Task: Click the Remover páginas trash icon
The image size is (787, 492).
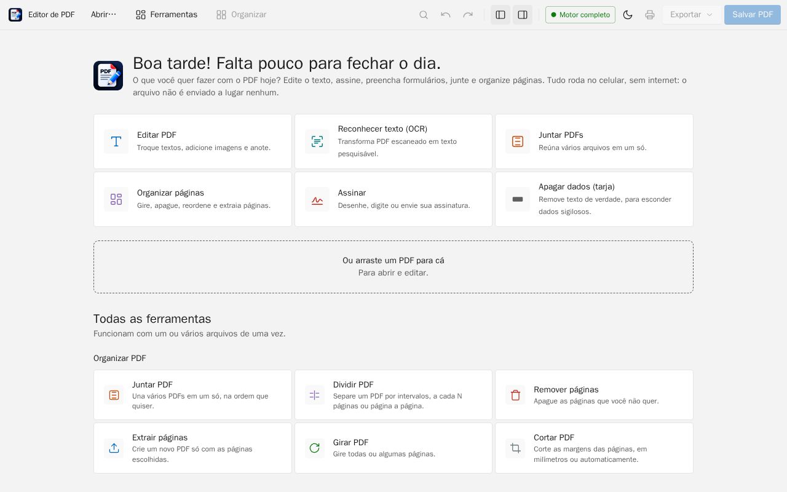Action: 515,395
